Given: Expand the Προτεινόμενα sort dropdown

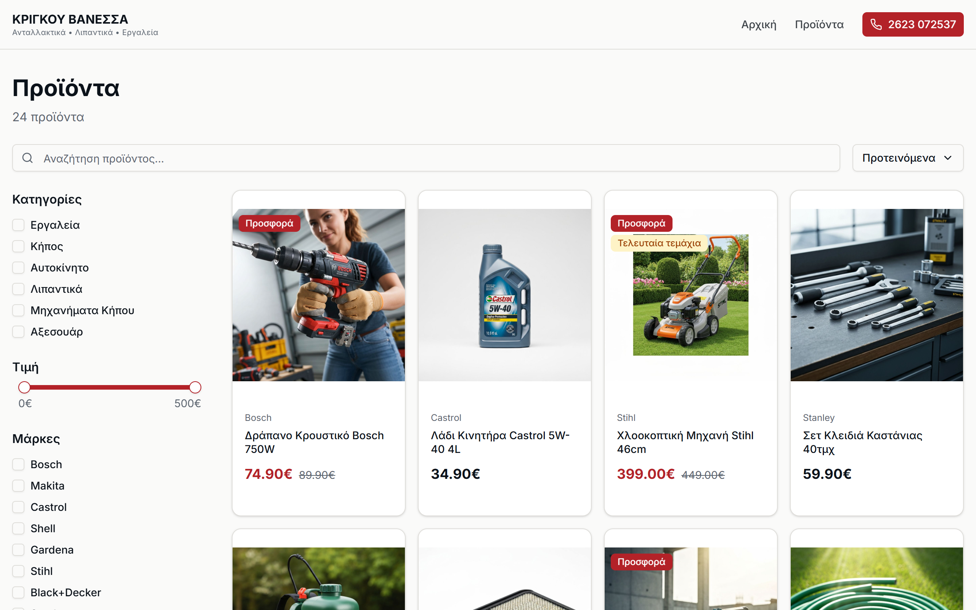Looking at the screenshot, I should pyautogui.click(x=908, y=158).
